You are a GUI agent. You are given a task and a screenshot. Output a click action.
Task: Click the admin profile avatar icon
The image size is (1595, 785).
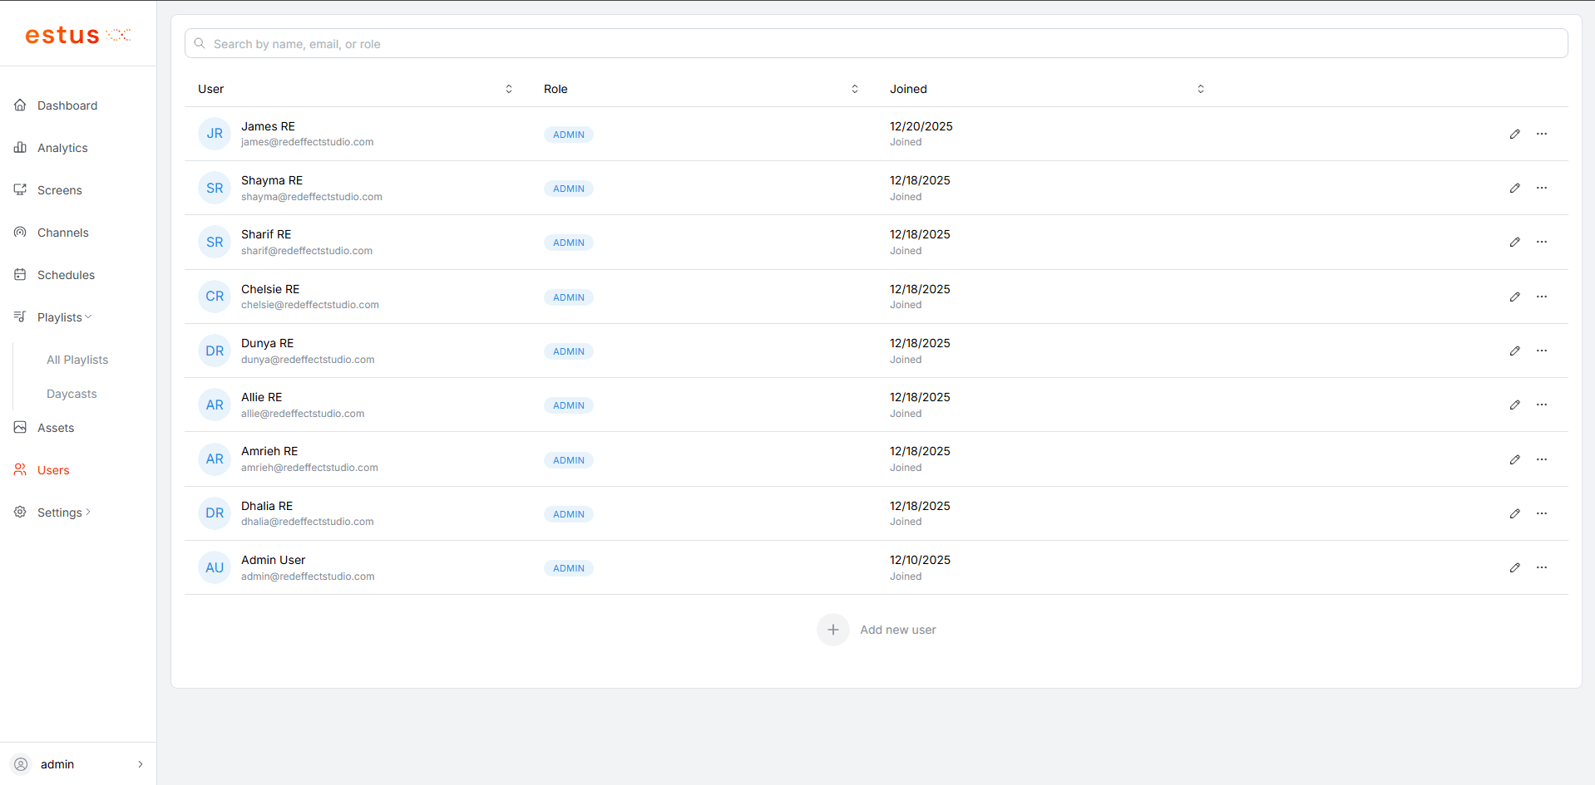point(22,764)
